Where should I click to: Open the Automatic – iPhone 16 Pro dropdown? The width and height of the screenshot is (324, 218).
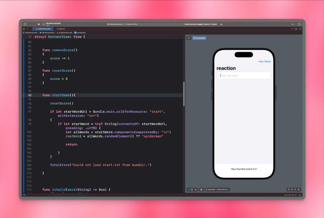[217, 190]
